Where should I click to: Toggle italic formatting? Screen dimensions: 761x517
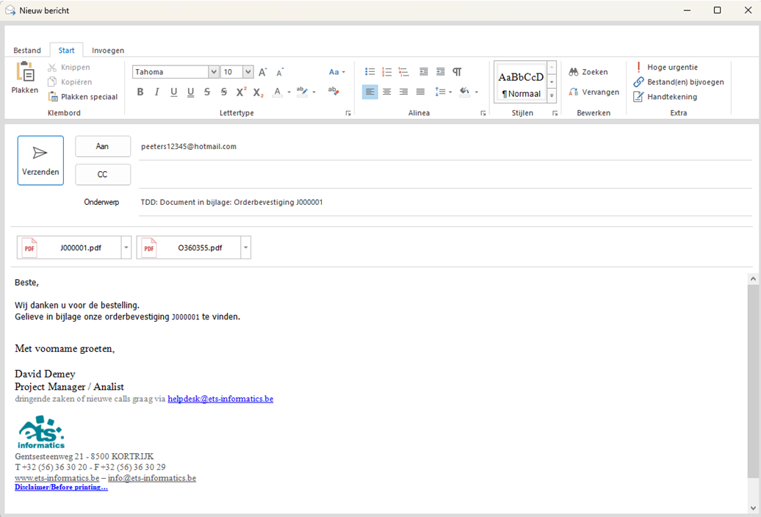click(x=156, y=92)
